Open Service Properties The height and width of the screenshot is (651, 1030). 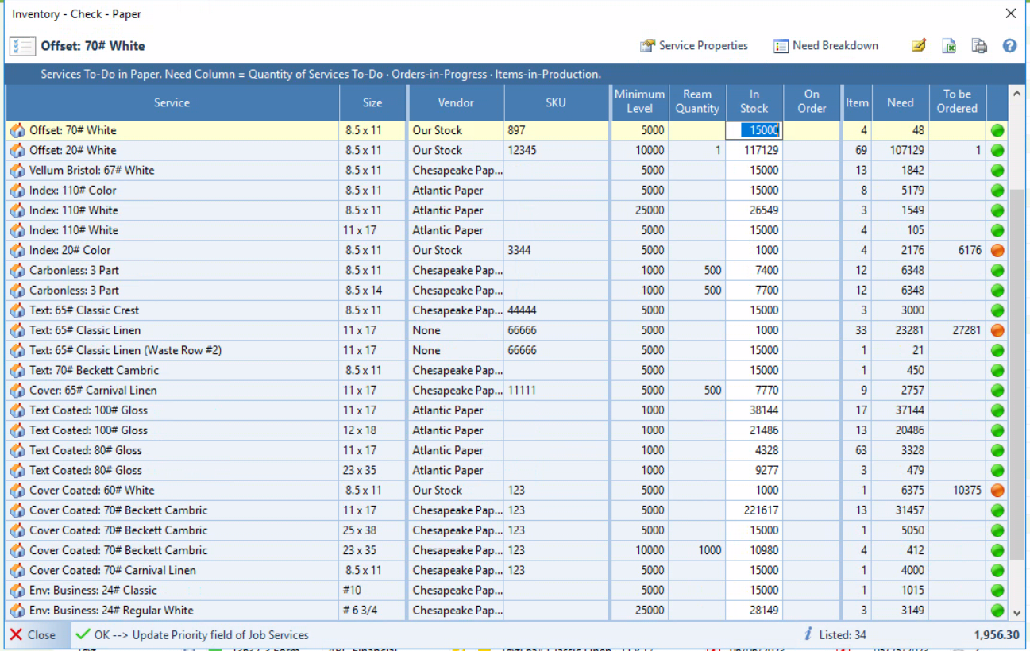click(694, 46)
